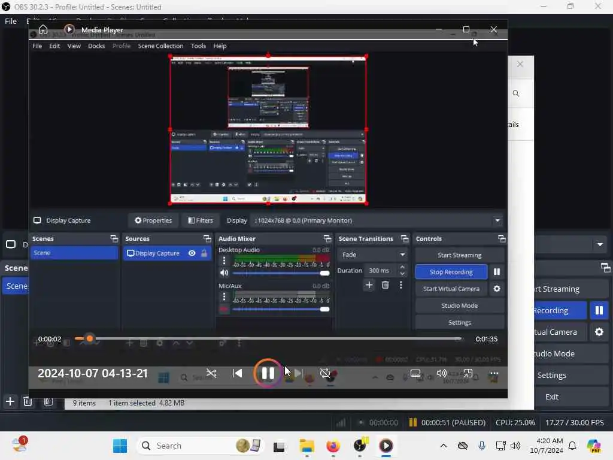Image resolution: width=613 pixels, height=460 pixels.
Task: Open virtual camera gear settings in the video
Action: point(496,289)
